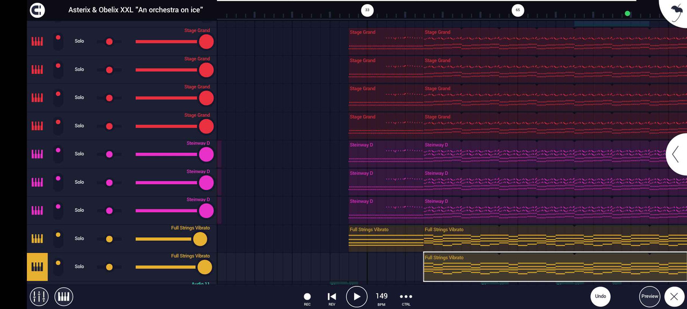Select fourth Stage Grand track piano icon

37,126
